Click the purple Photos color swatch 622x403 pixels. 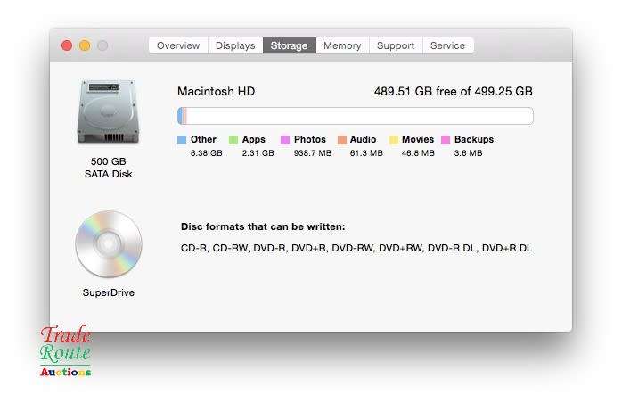(x=285, y=140)
